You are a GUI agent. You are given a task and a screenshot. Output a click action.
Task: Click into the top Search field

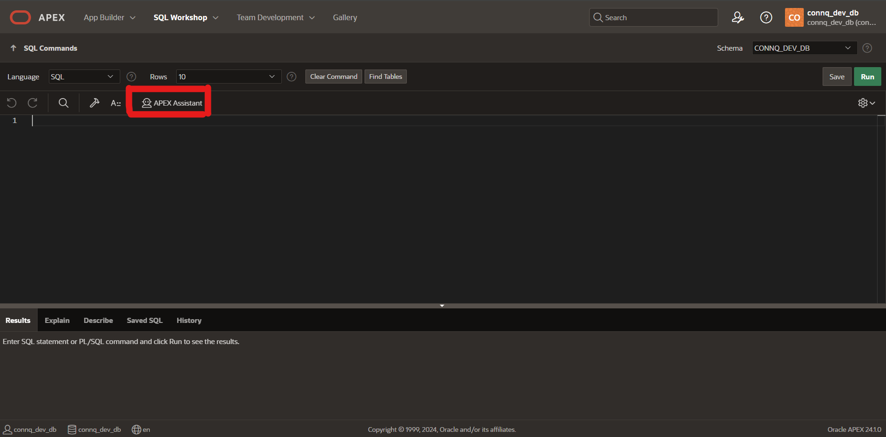click(658, 17)
